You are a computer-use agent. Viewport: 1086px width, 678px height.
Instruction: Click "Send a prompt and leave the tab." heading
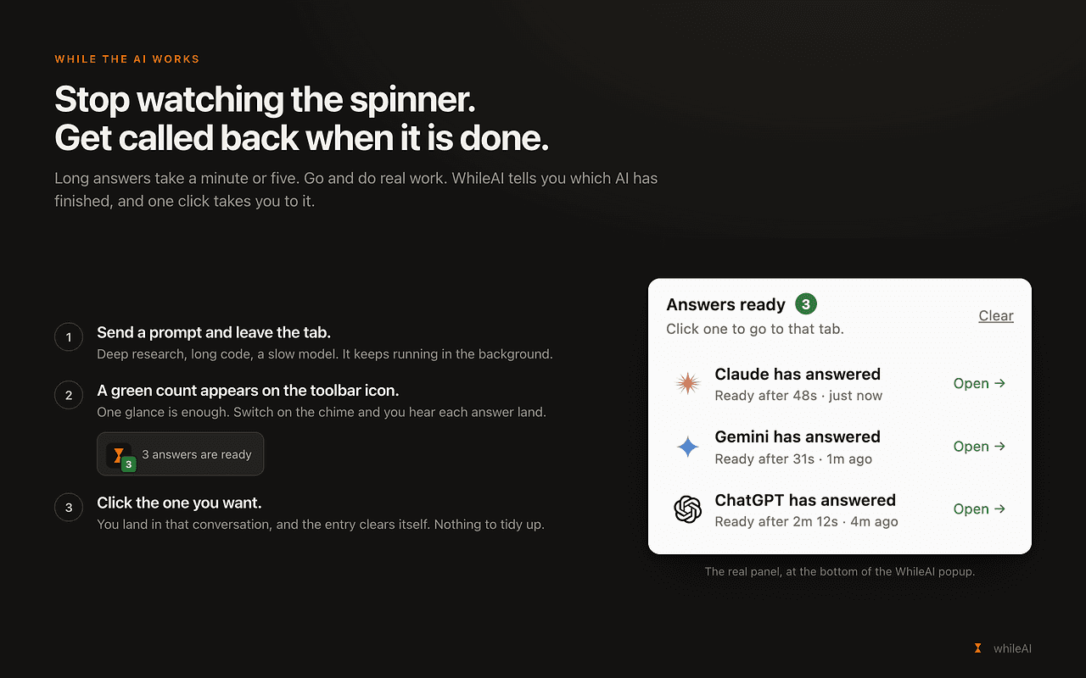(x=214, y=332)
